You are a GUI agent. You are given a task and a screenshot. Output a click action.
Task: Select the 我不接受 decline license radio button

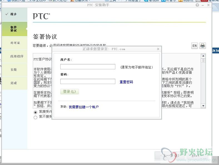36,117
